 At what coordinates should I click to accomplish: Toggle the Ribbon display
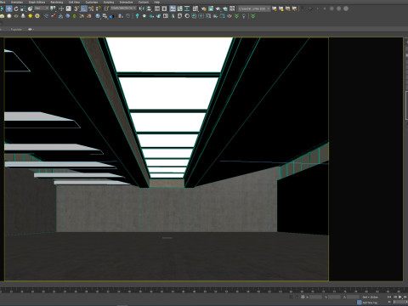[173, 8]
